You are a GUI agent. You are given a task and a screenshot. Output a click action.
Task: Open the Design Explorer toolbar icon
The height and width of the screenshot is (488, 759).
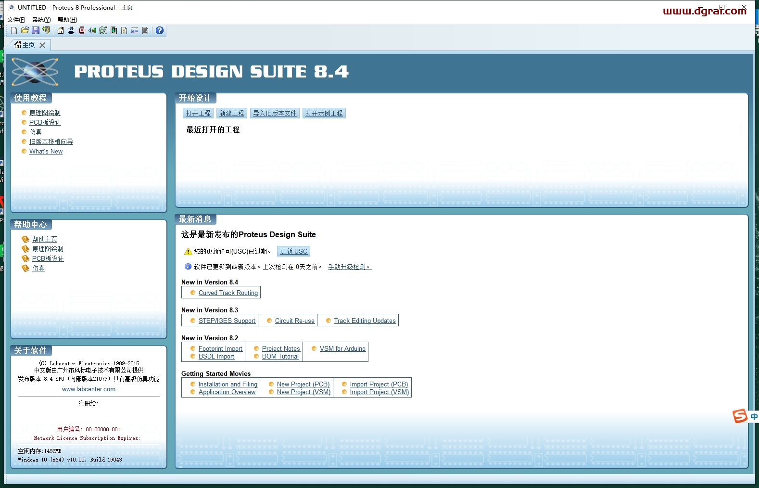point(114,30)
